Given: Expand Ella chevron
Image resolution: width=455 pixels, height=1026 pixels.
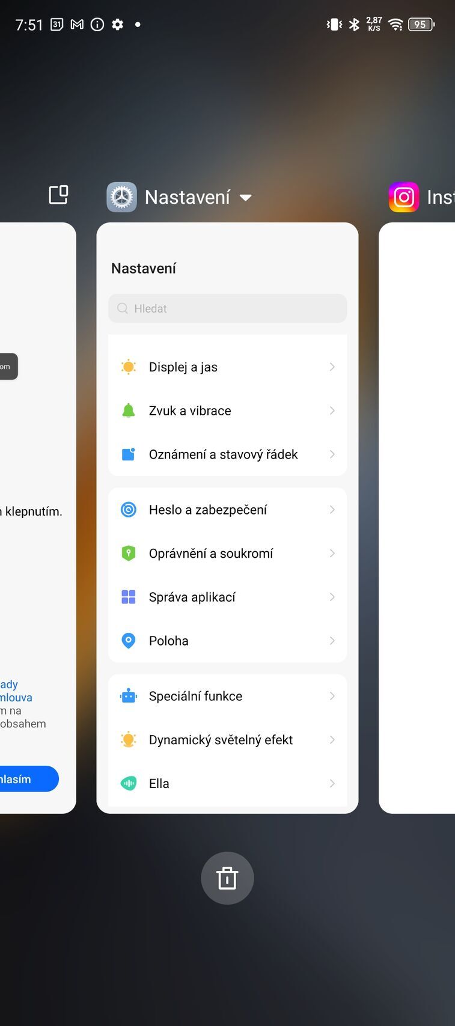Looking at the screenshot, I should click(332, 783).
